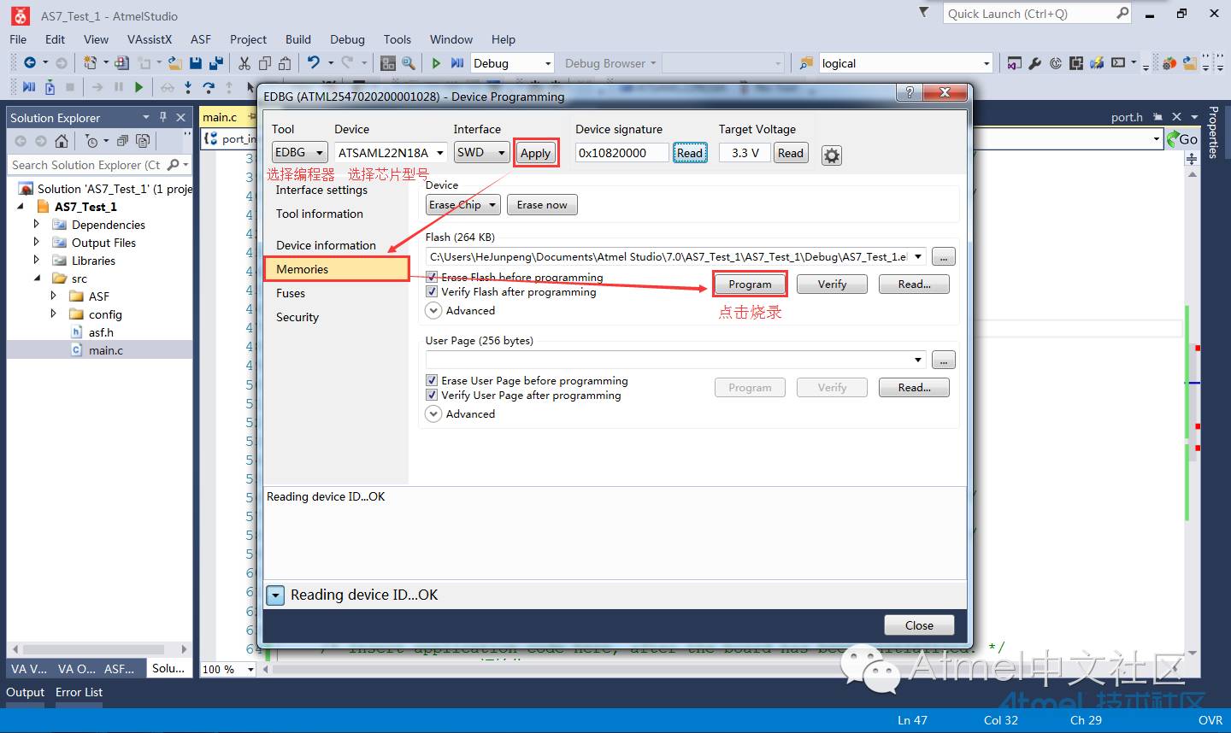The width and height of the screenshot is (1231, 733).
Task: Browse for Flash file with ellipsis button
Action: 944,256
